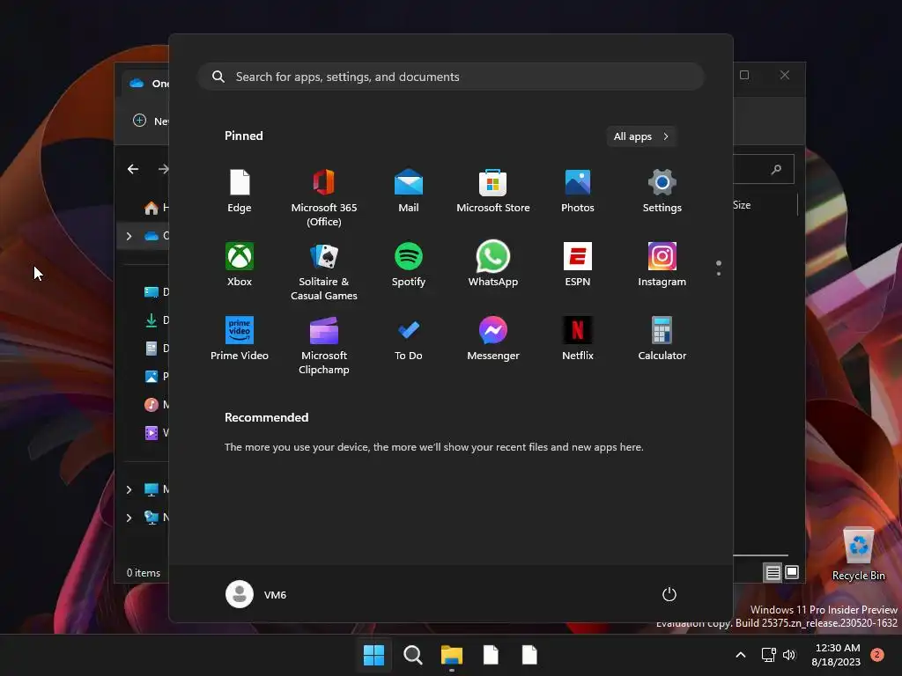This screenshot has height=676, width=902.
Task: Select Home in File Explorer sidebar
Action: [x=155, y=208]
